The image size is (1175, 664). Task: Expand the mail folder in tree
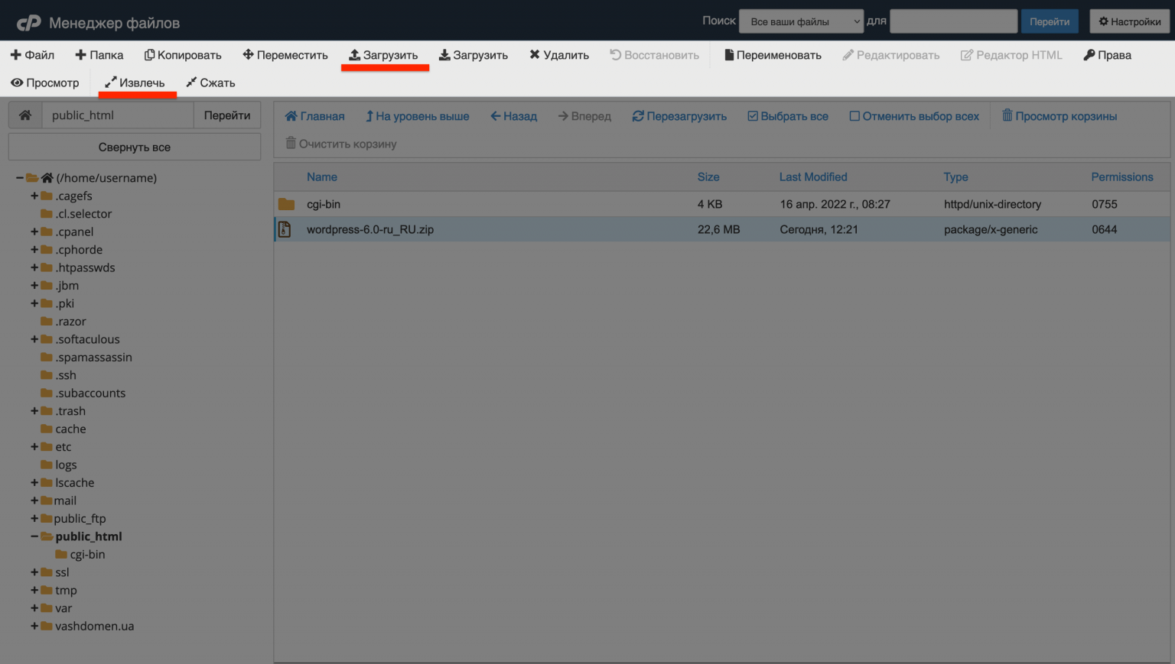click(34, 500)
